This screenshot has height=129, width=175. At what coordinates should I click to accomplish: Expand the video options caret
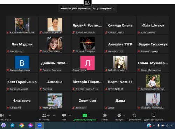click(10, 115)
